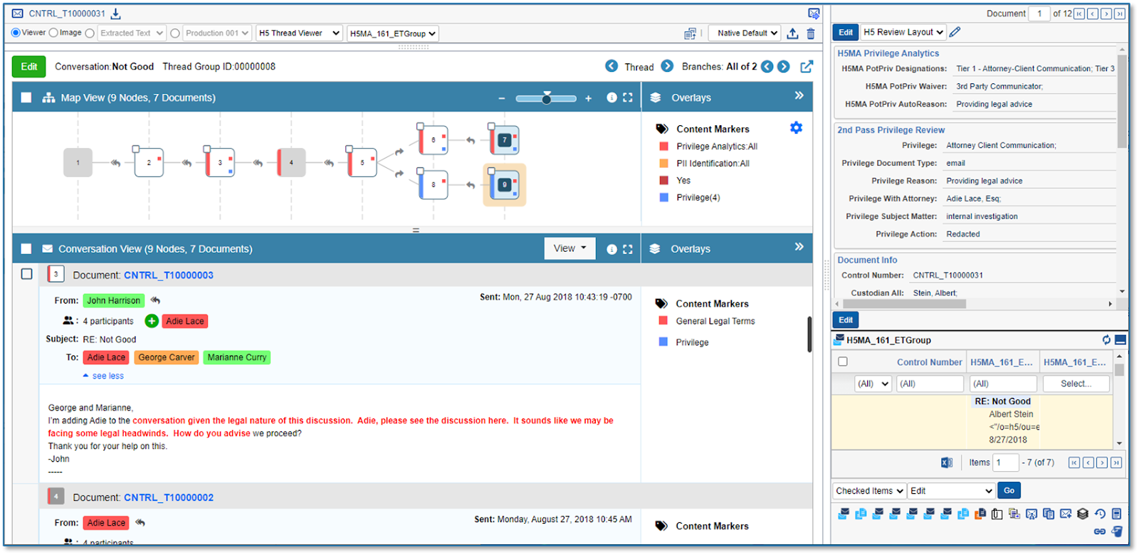
Task: Click the upload icon beside Native Default
Action: pos(792,33)
